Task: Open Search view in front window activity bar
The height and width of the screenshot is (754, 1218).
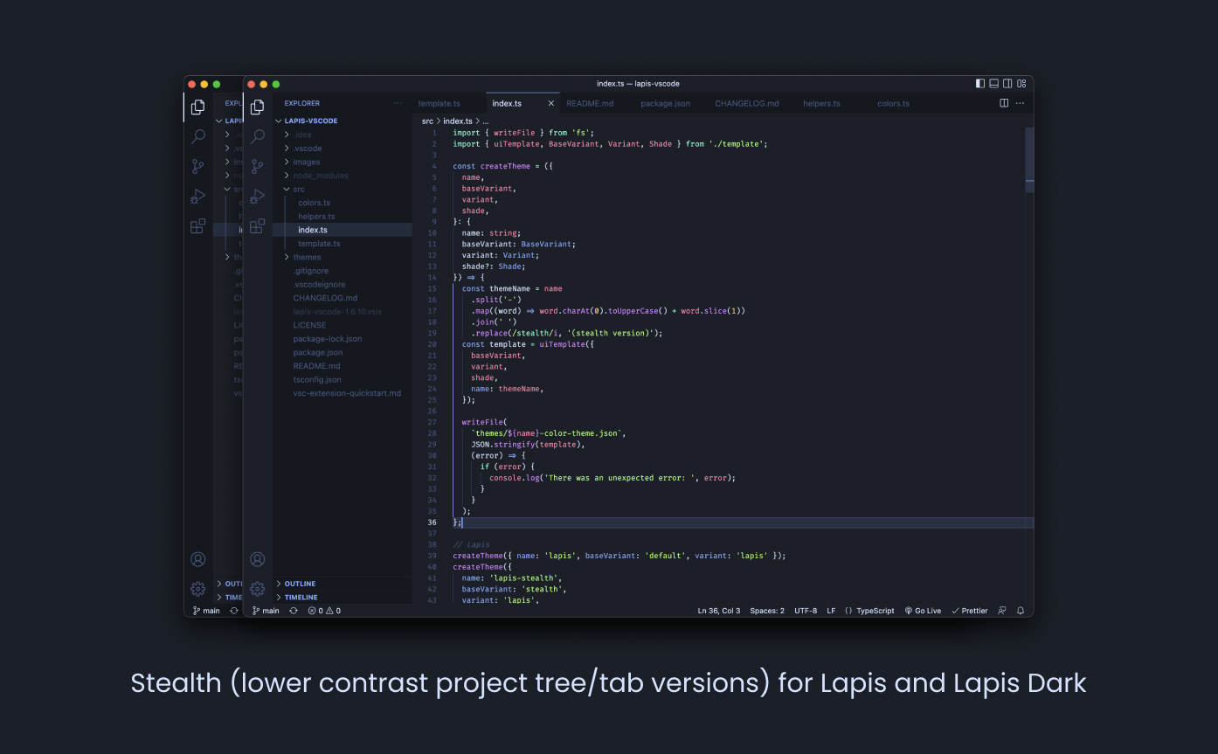Action: [x=257, y=137]
